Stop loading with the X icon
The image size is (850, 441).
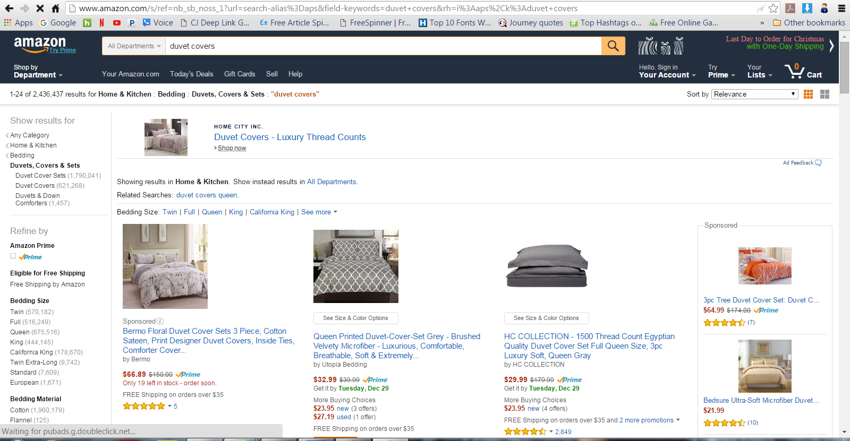[40, 8]
